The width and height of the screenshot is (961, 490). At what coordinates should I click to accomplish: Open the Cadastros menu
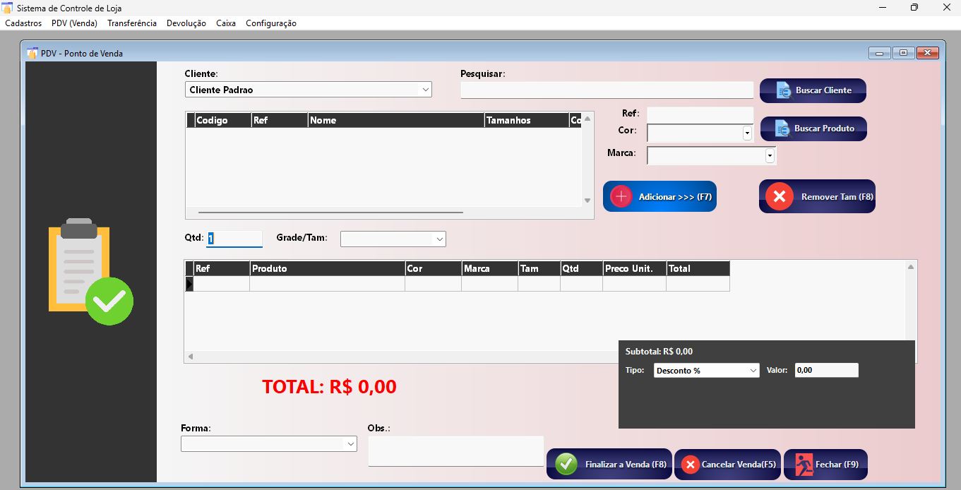pos(23,23)
